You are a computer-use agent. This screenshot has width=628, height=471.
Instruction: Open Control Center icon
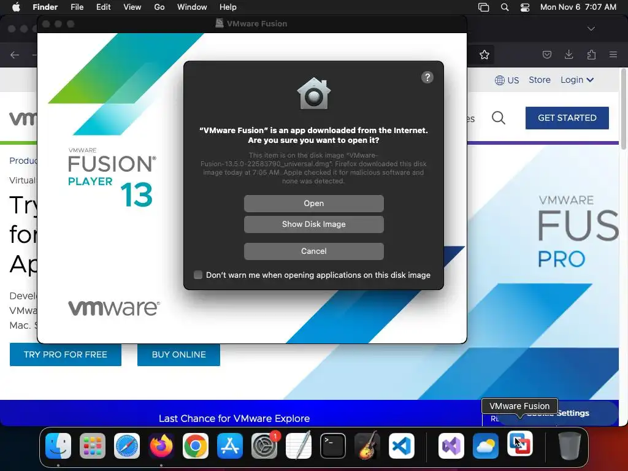coord(525,7)
